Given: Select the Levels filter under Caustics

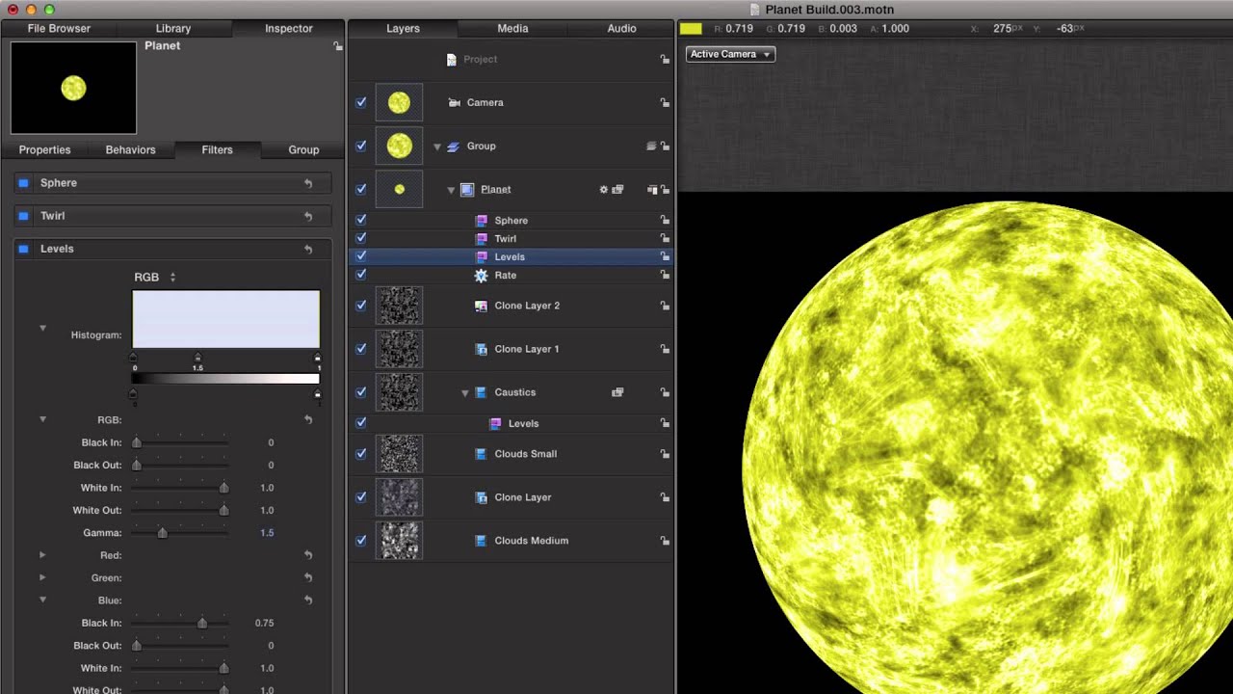Looking at the screenshot, I should (511, 424).
